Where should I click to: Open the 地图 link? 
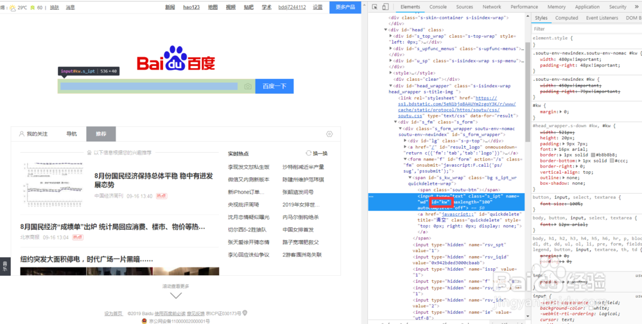click(x=213, y=7)
